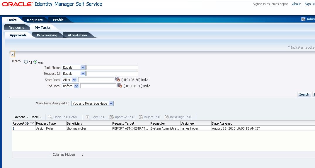Image resolution: width=315 pixels, height=168 pixels.
Task: Click the Reject Task icon
Action: pyautogui.click(x=141, y=117)
